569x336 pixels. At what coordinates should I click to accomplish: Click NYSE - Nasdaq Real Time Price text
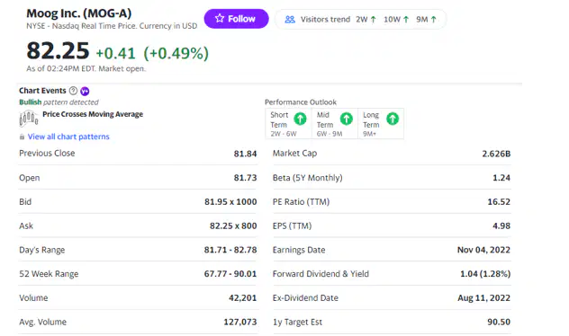click(x=112, y=26)
